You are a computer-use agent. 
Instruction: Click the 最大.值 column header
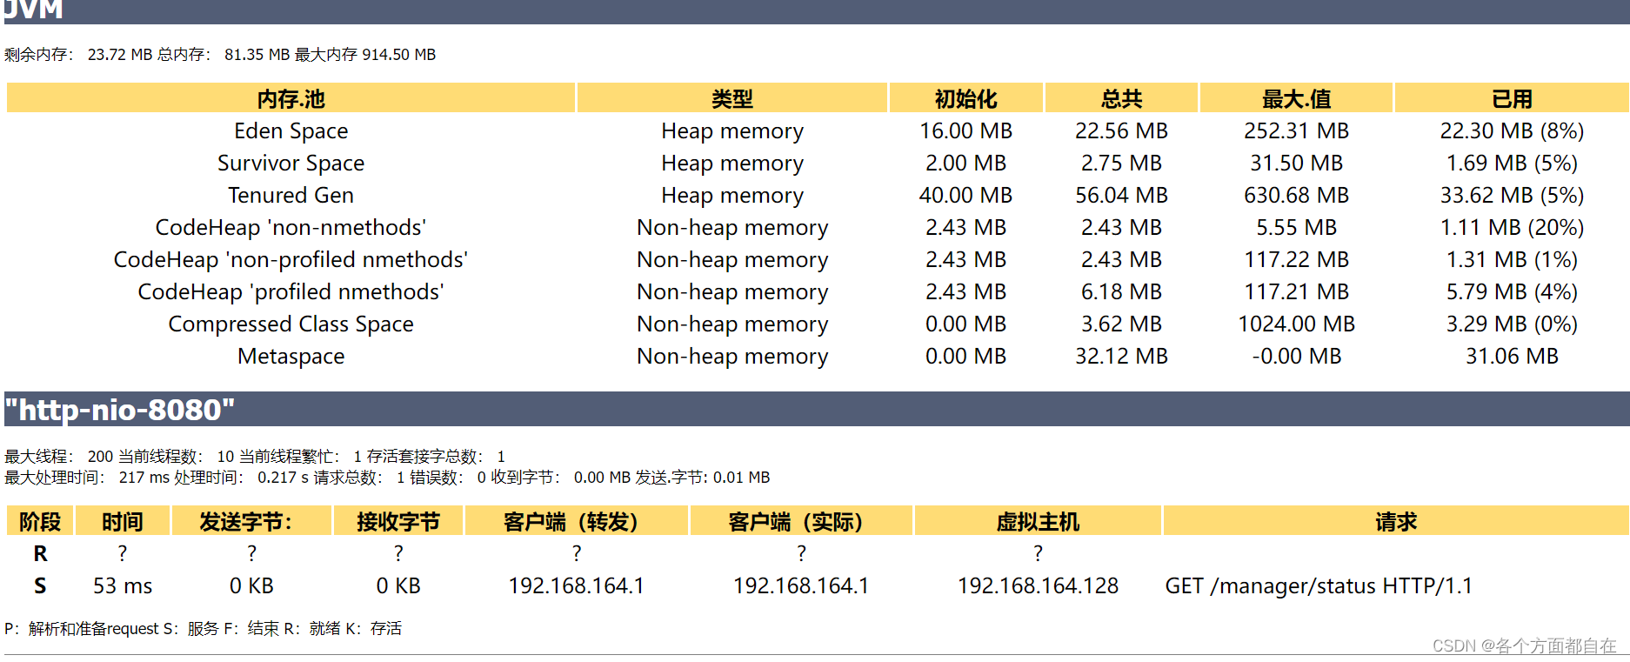pos(1296,98)
